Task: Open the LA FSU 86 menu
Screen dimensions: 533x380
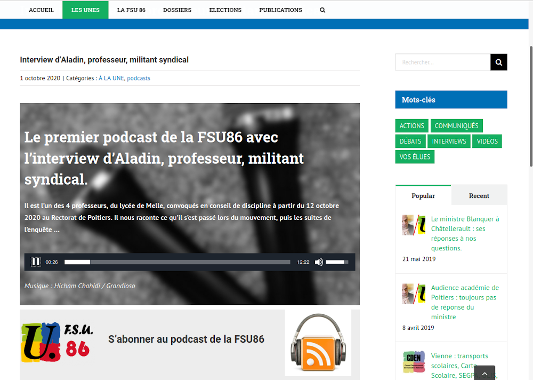Action: (x=131, y=10)
